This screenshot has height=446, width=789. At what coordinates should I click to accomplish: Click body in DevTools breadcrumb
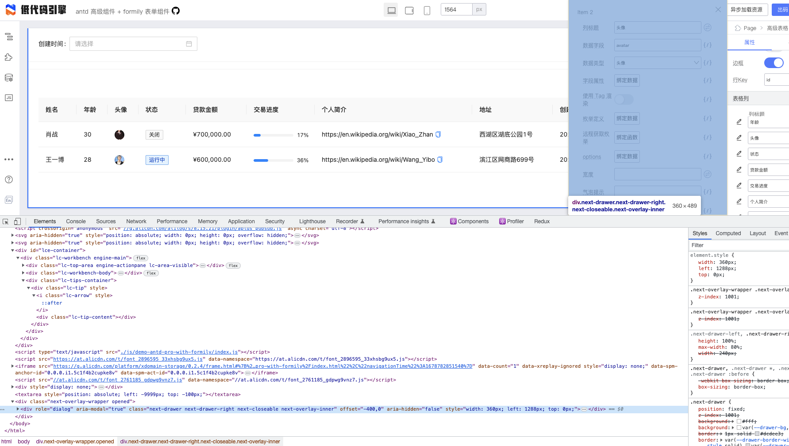pos(24,442)
